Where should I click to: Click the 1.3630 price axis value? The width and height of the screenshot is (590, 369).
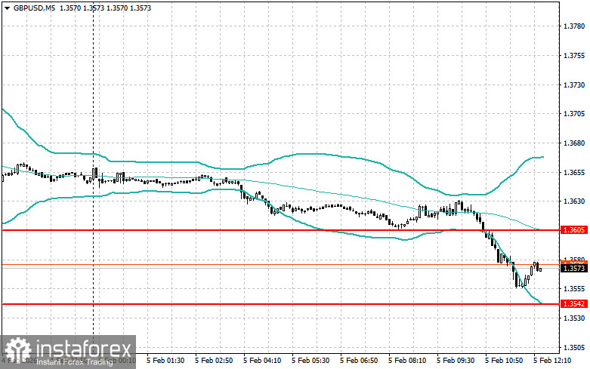click(574, 201)
